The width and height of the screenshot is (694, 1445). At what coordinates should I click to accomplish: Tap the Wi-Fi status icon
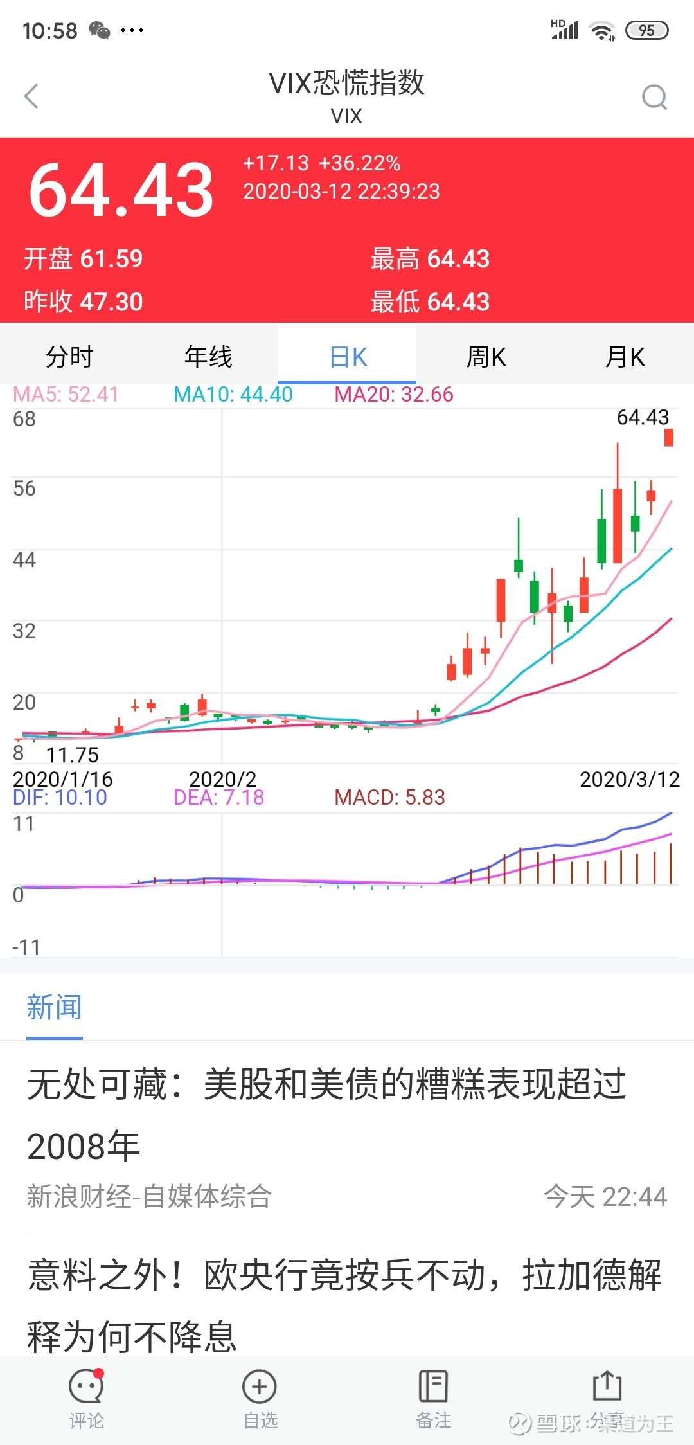coord(602,30)
